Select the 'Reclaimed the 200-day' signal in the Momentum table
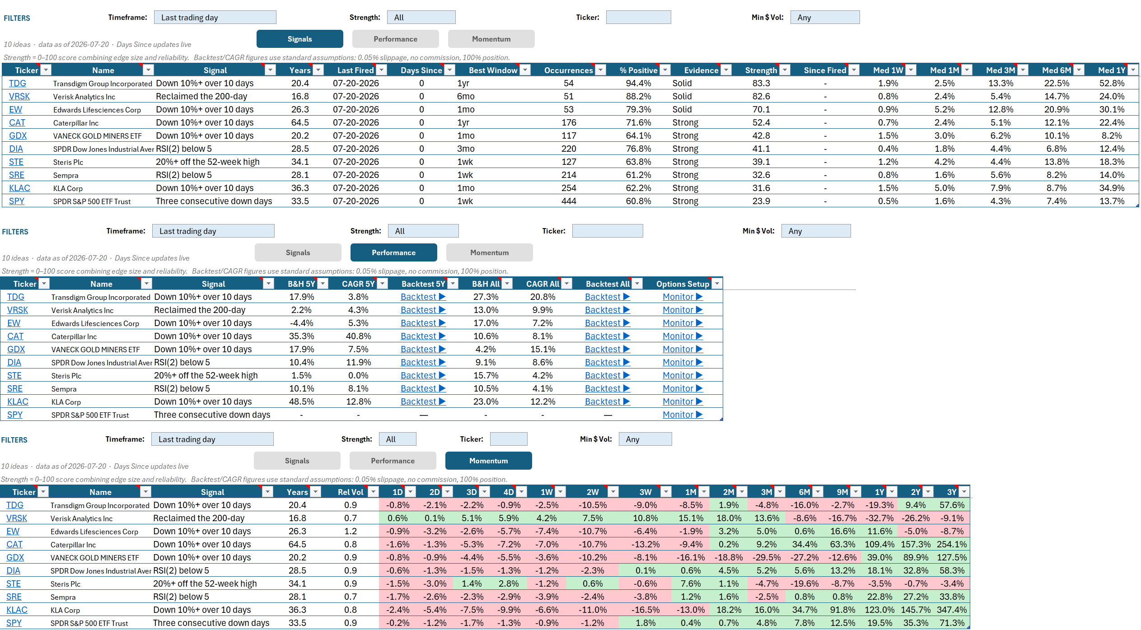Viewport: 1141px width, 630px height. click(199, 518)
